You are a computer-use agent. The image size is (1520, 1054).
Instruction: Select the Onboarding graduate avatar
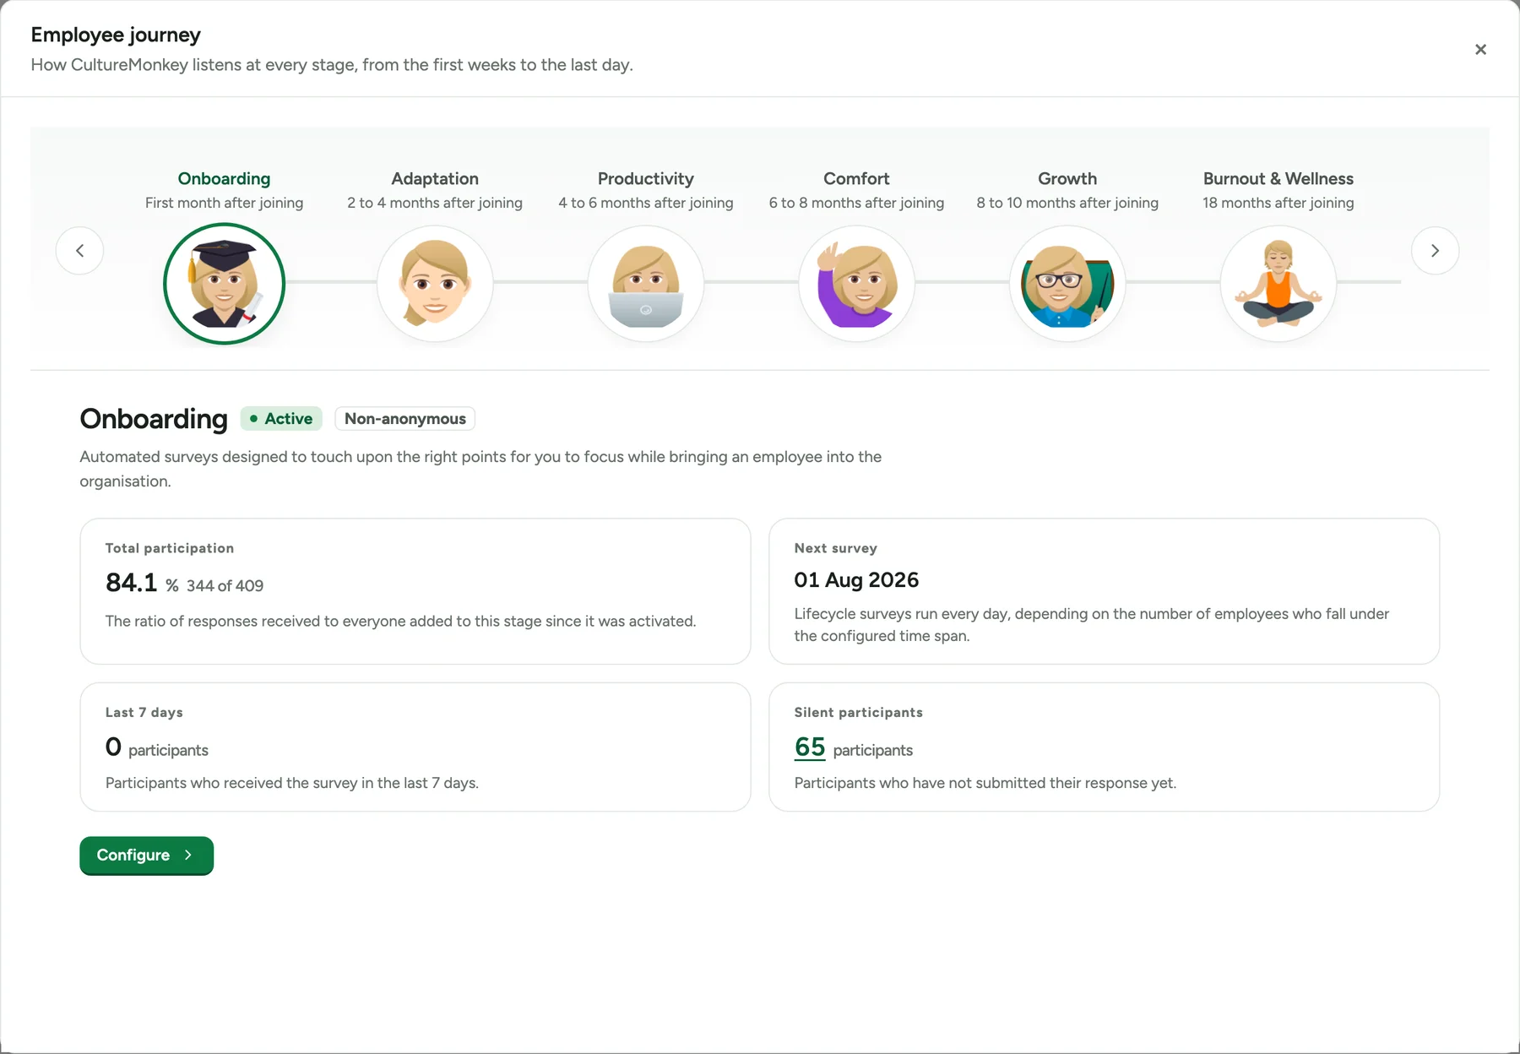[x=224, y=284]
